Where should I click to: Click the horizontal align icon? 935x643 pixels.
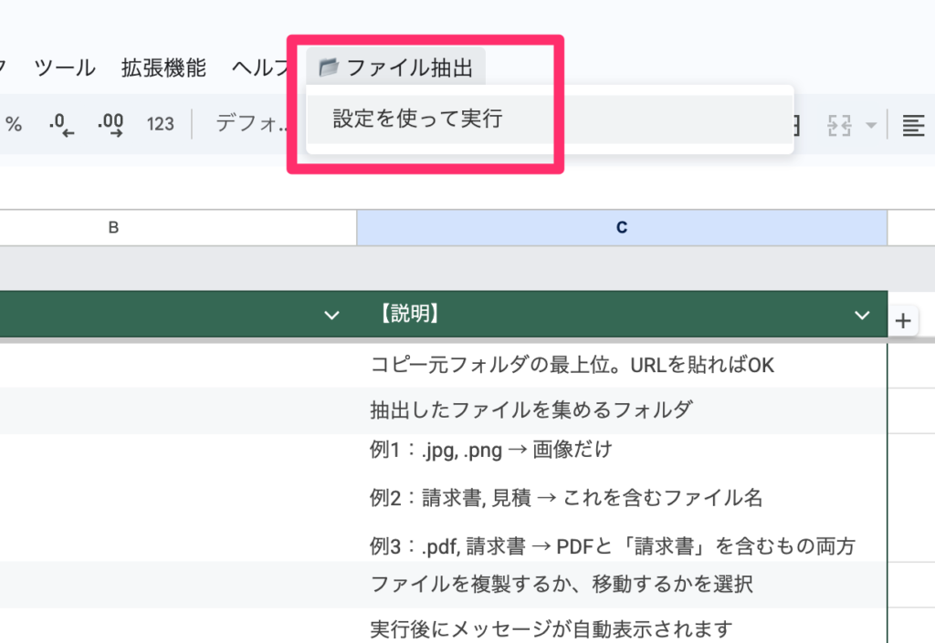point(912,125)
